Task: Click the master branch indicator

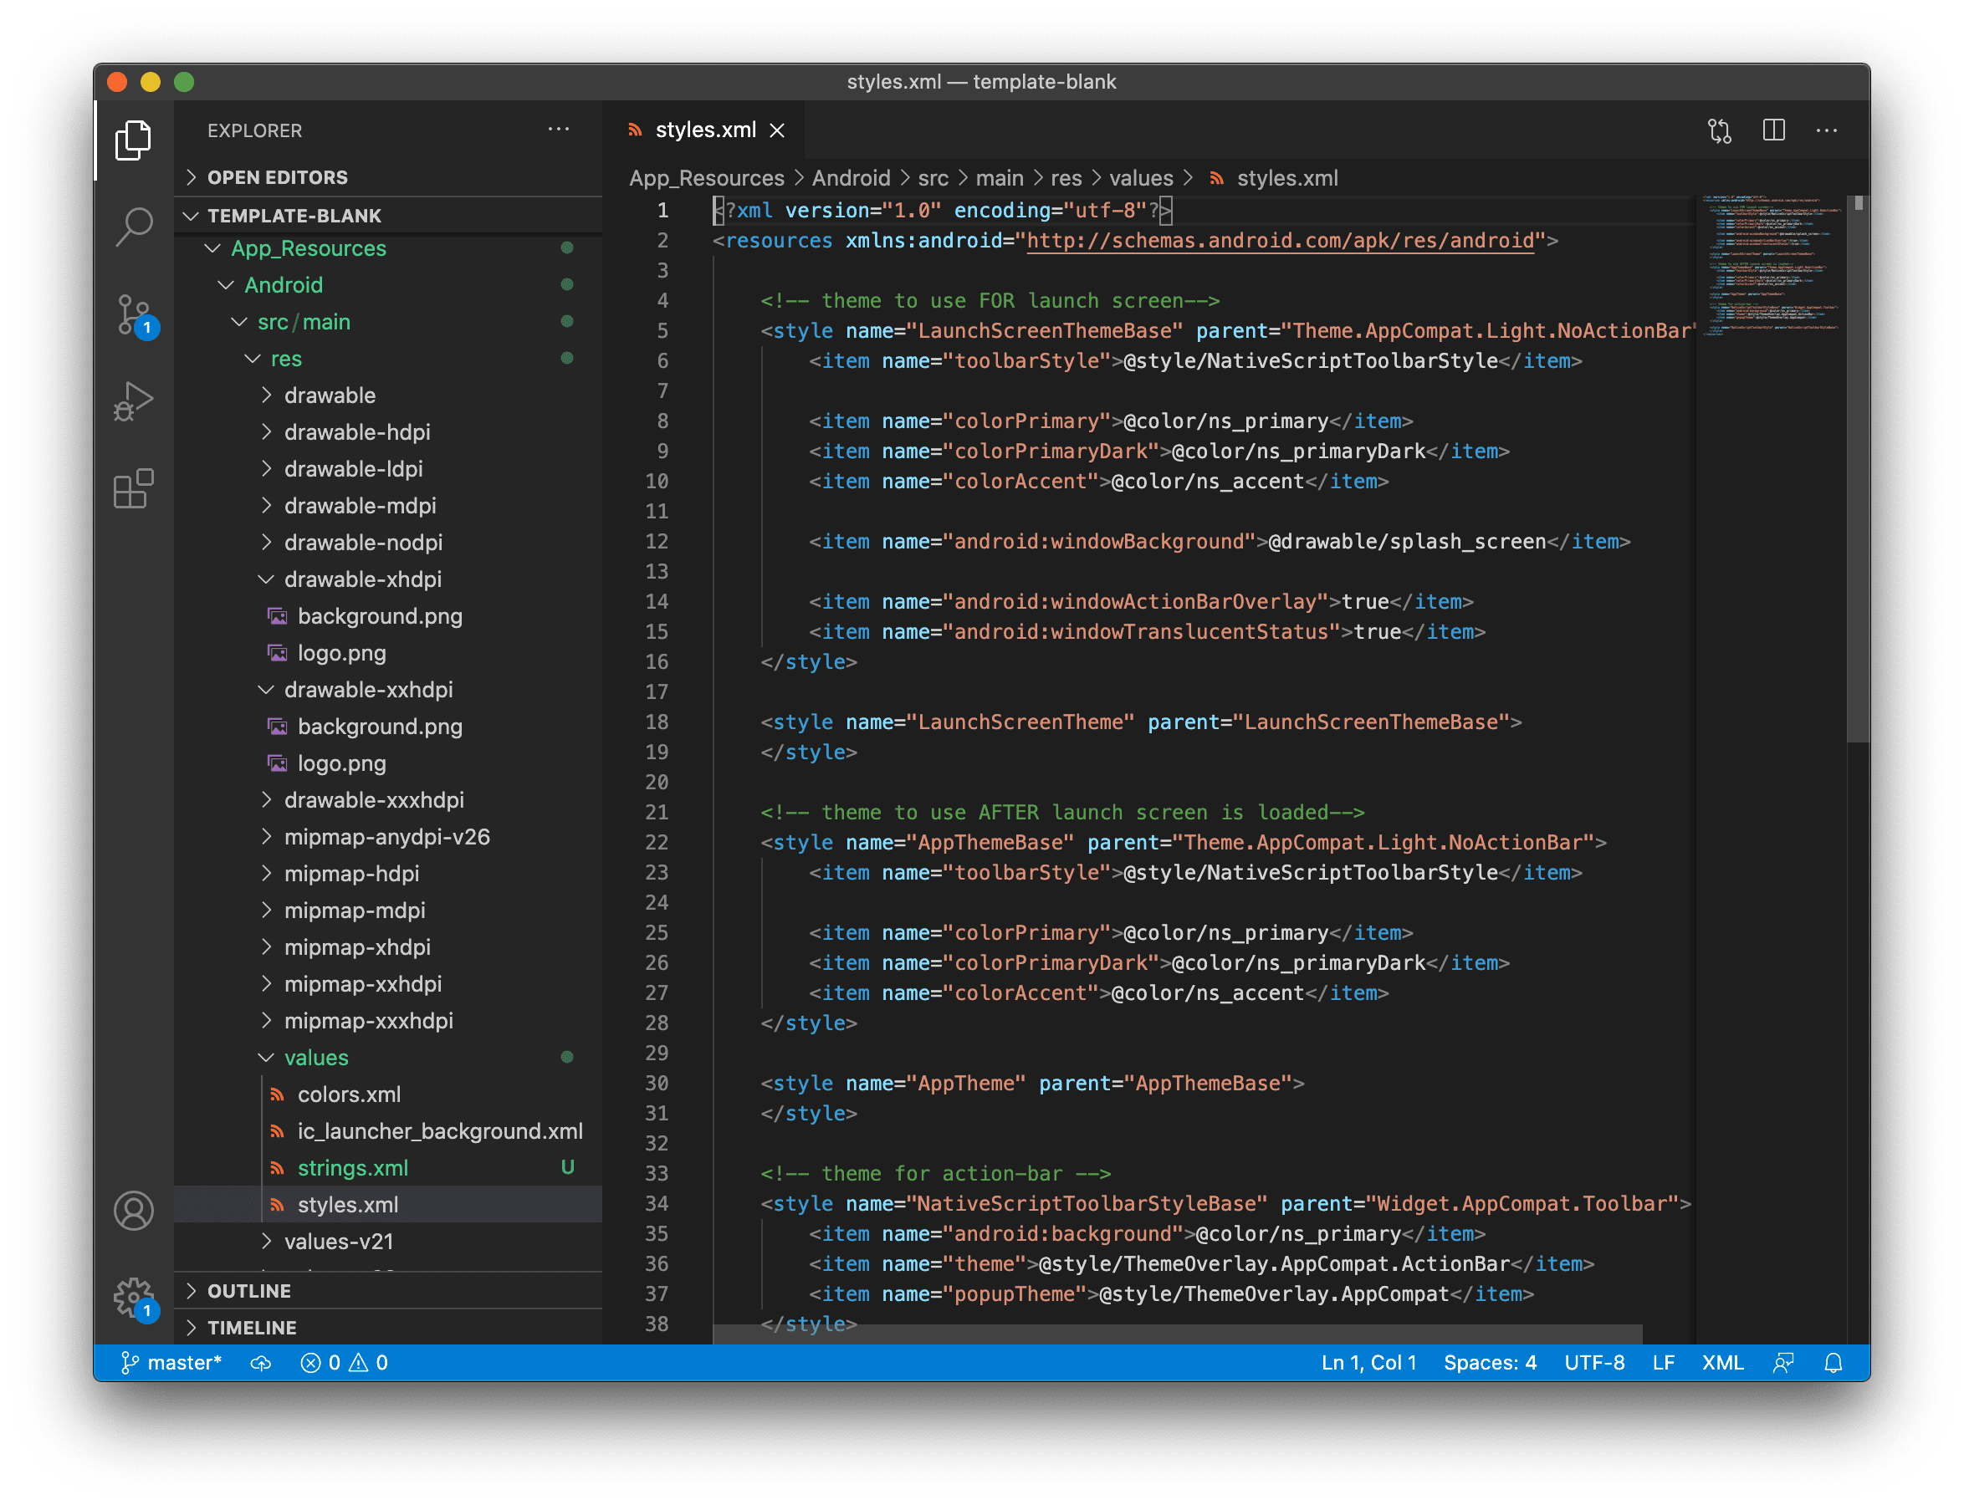Action: point(172,1363)
